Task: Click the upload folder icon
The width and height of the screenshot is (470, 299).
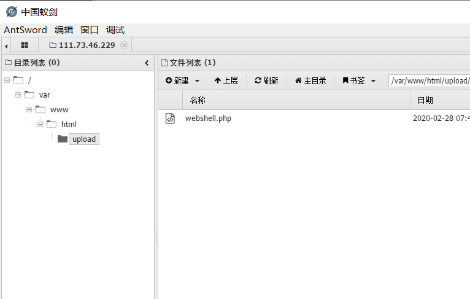Action: (63, 139)
